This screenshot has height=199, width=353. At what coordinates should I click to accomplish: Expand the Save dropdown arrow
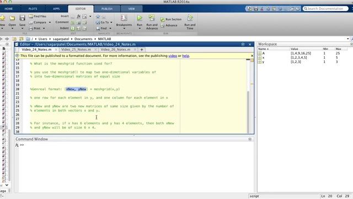pos(22,28)
